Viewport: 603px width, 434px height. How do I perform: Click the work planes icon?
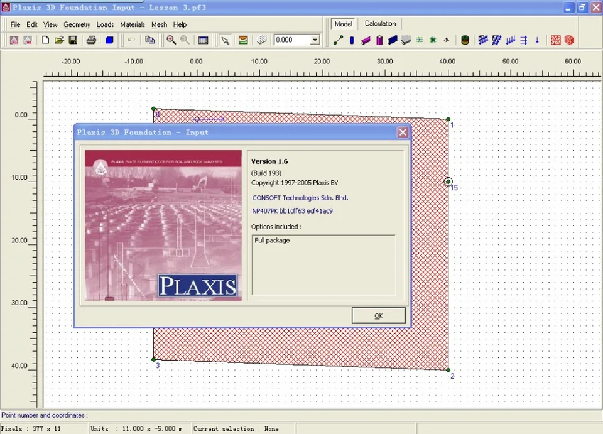[x=243, y=40]
